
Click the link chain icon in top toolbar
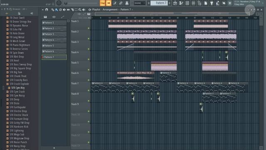click(121, 3)
